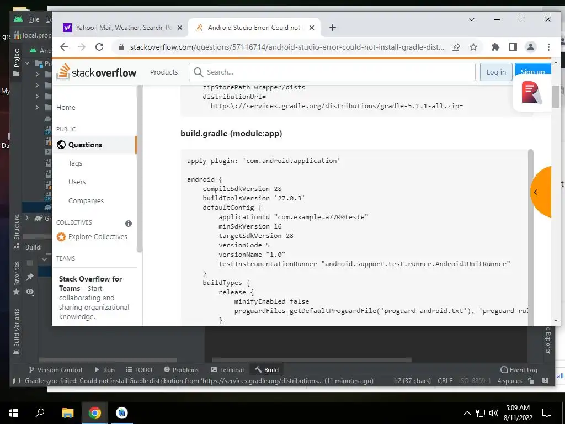Open File Explorer from the taskbar
The image size is (565, 424).
pyautogui.click(x=67, y=413)
